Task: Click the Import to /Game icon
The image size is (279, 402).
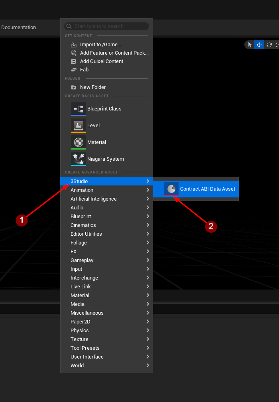Action: (73, 45)
